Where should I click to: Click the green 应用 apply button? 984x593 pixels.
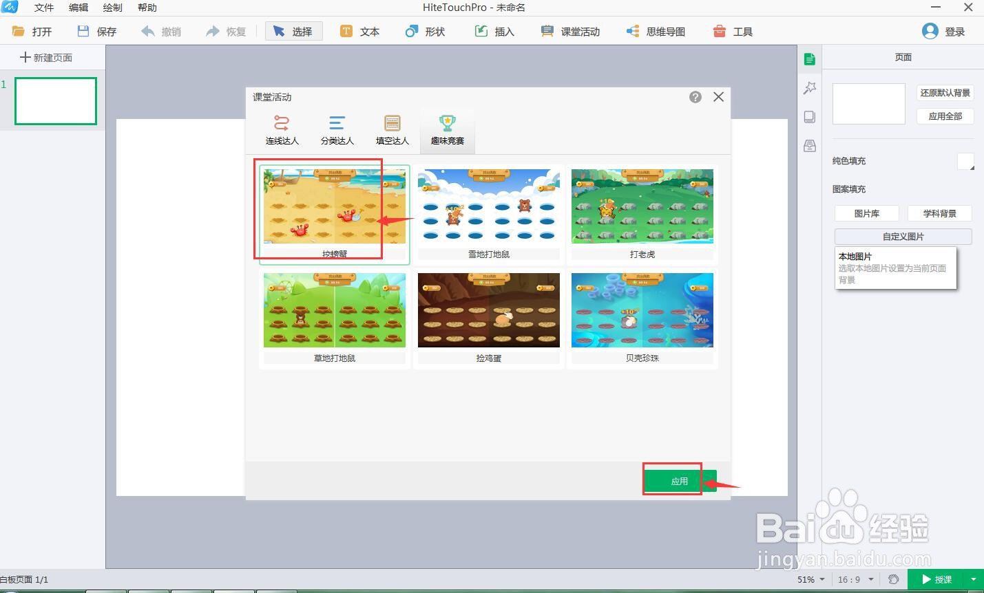(x=680, y=481)
